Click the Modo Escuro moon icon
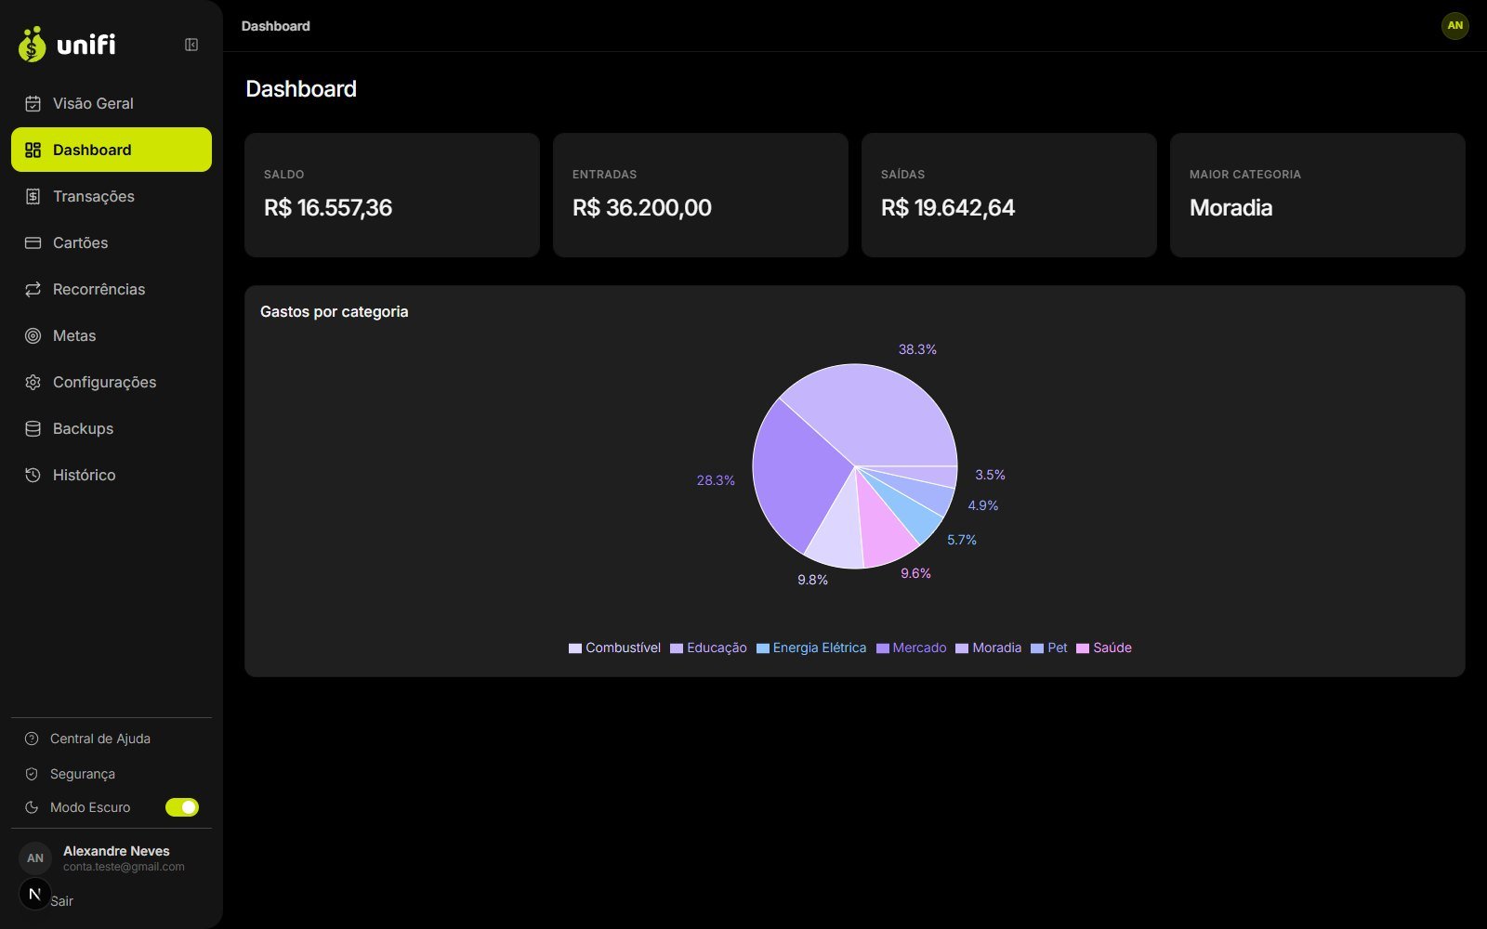Viewport: 1487px width, 929px height. (32, 807)
